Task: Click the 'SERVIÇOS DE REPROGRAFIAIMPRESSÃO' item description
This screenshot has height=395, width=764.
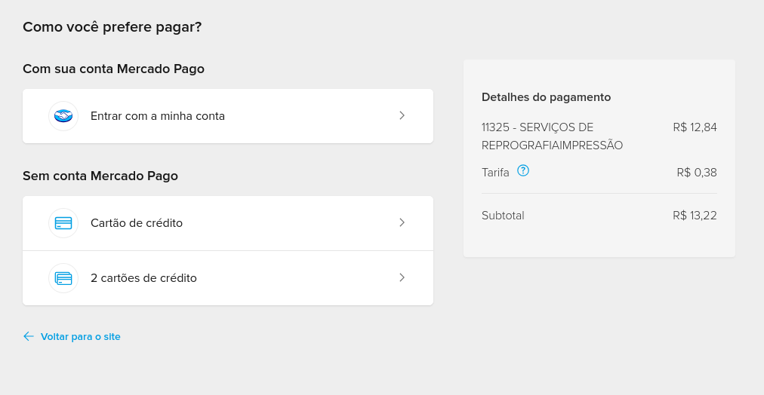Action: click(552, 136)
